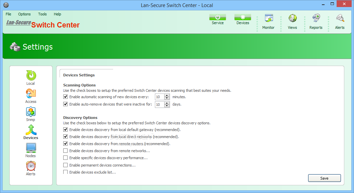This screenshot has width=354, height=193.
Task: Click the Lan-Secure Switch Center logo
Action: [43, 24]
